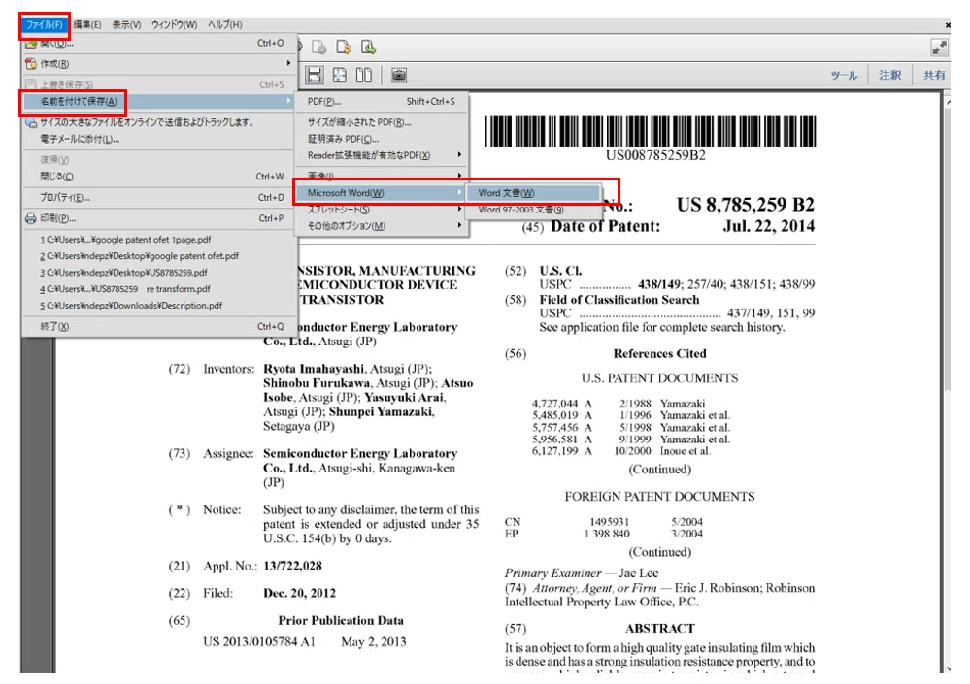Click the page with green arrow icon
The image size is (970, 684).
point(368,47)
